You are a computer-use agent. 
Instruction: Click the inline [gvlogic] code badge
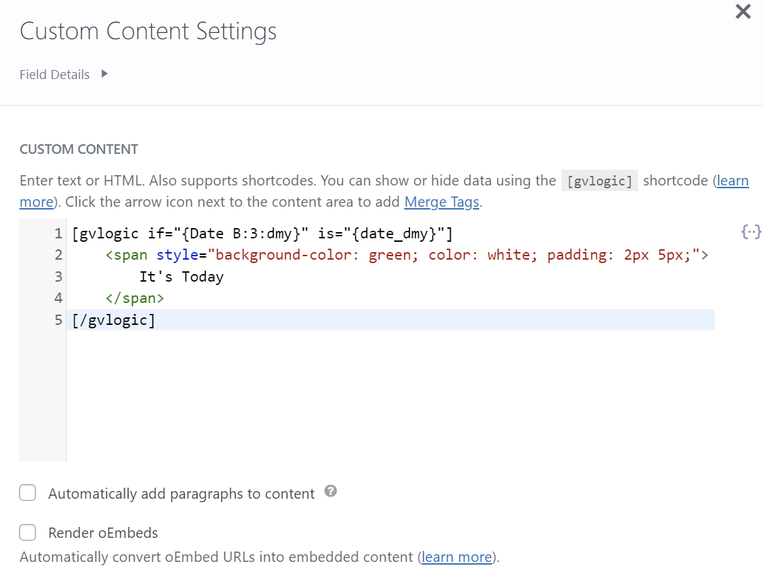pos(599,181)
